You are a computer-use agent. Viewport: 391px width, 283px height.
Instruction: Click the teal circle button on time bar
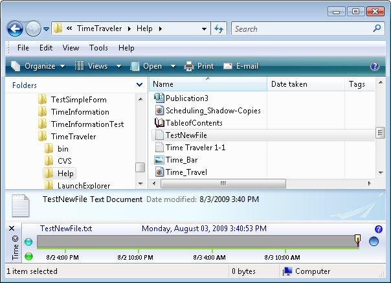28,242
